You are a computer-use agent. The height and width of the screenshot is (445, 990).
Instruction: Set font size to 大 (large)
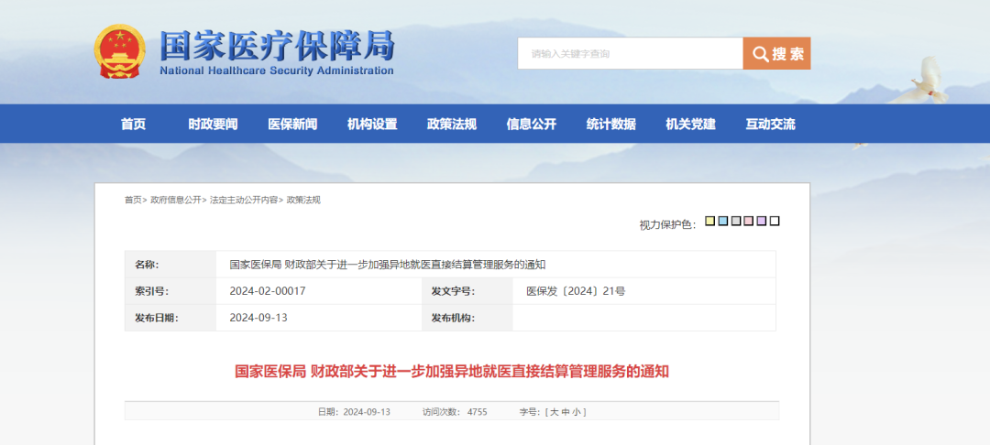pos(555,412)
